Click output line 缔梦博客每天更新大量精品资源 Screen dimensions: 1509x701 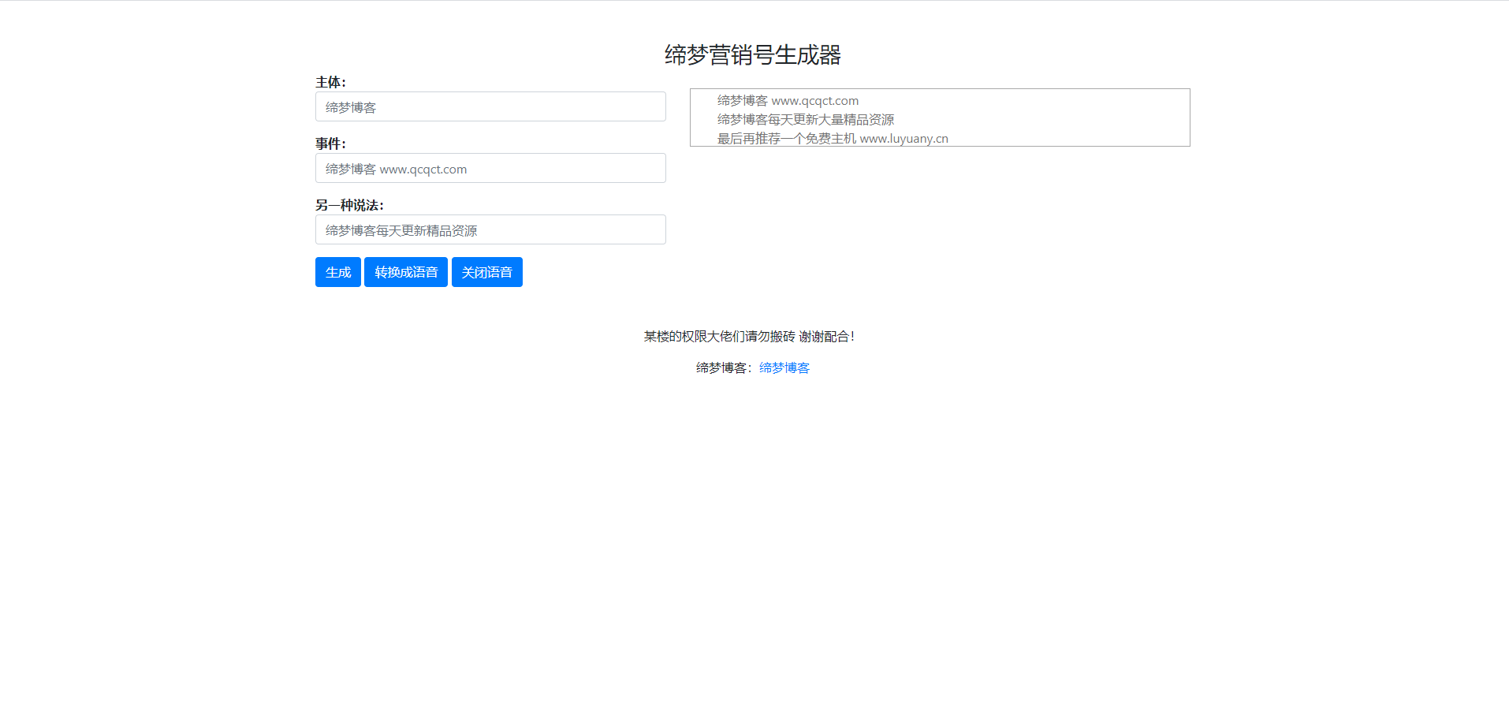pos(806,119)
